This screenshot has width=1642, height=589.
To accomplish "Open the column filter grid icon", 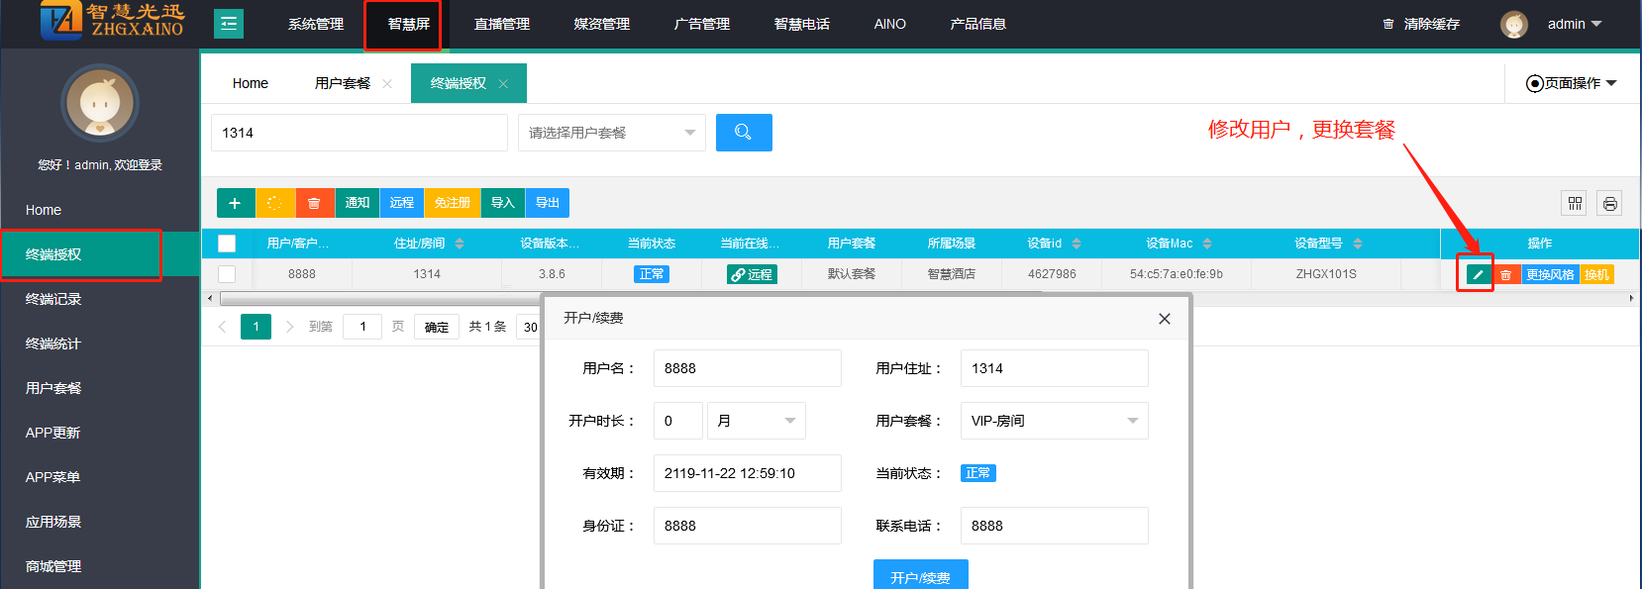I will pyautogui.click(x=1575, y=203).
